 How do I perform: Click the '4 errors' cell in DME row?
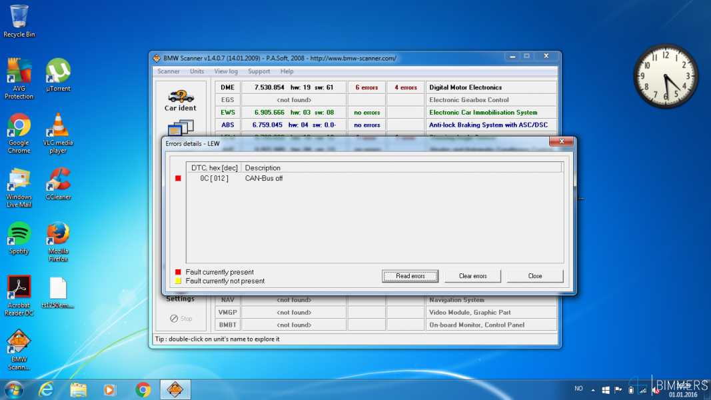(x=405, y=87)
